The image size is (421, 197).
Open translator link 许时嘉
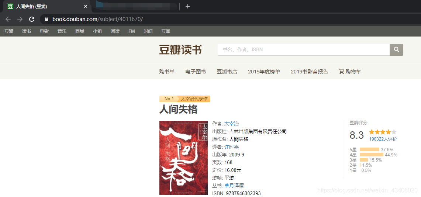pyautogui.click(x=231, y=147)
